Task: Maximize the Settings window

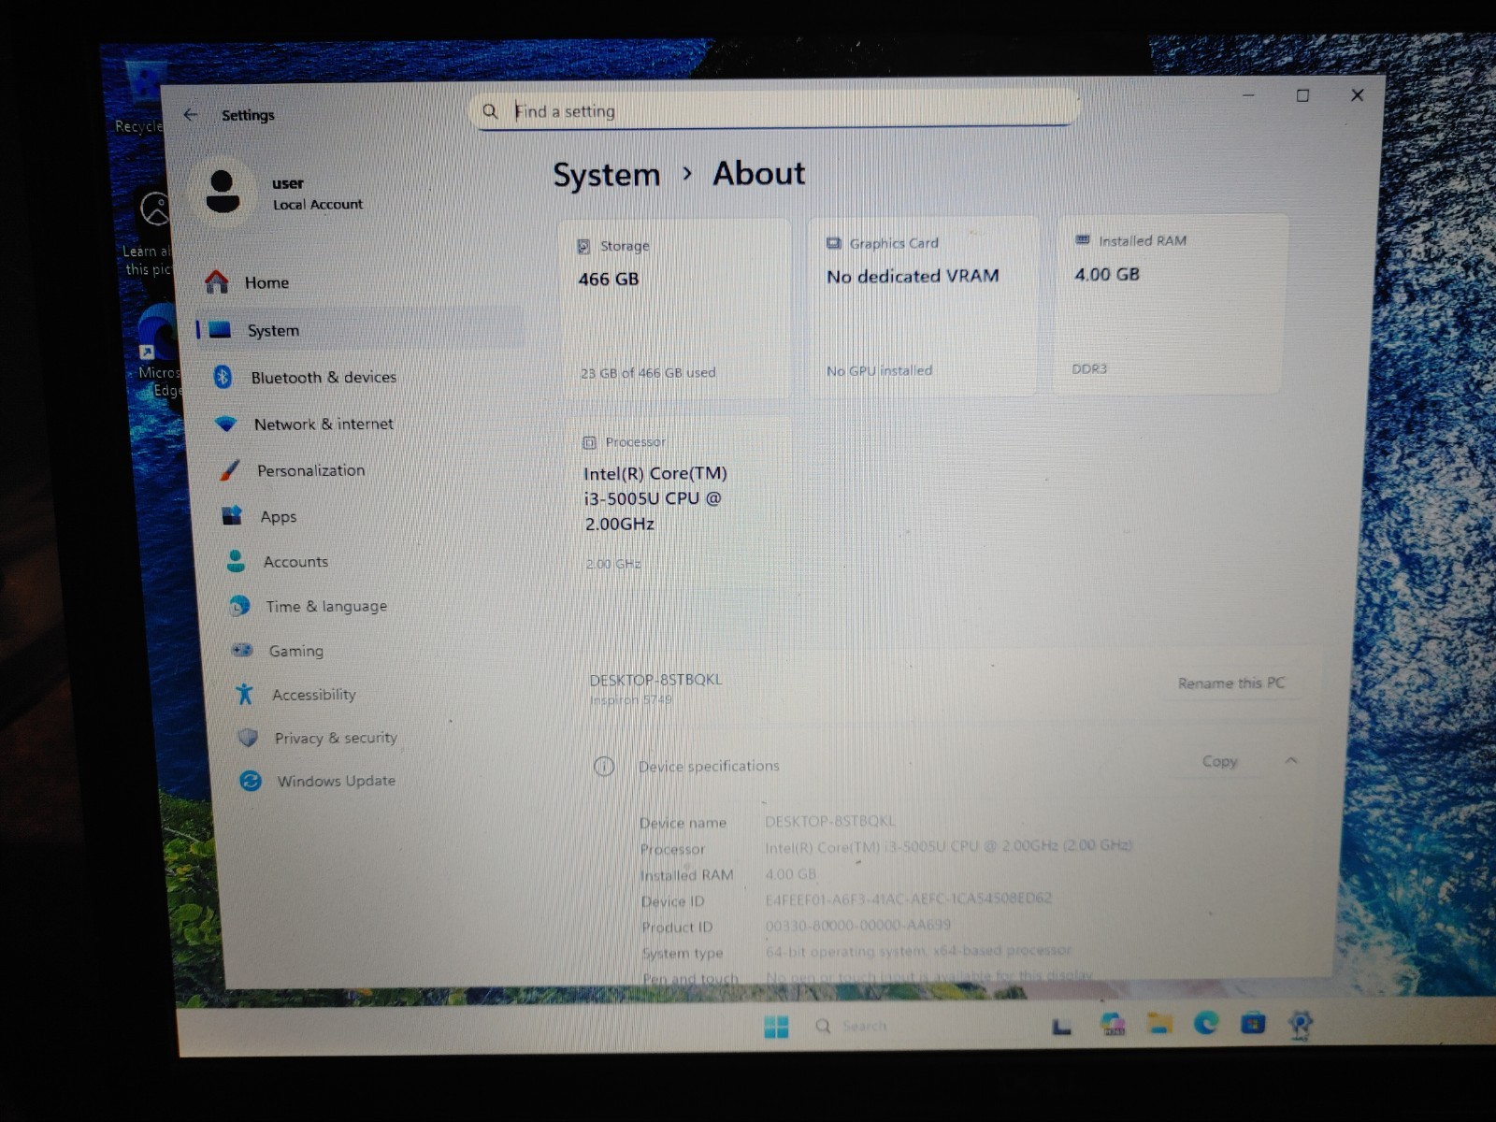Action: click(1302, 95)
